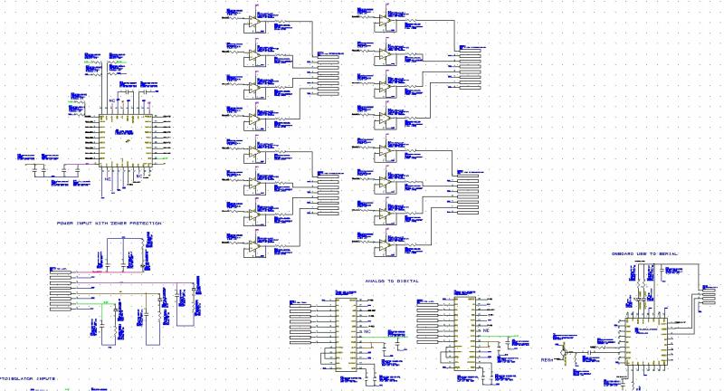Select the bottom op-amp in the left column
Image resolution: width=724 pixels, height=391 pixels.
point(255,246)
